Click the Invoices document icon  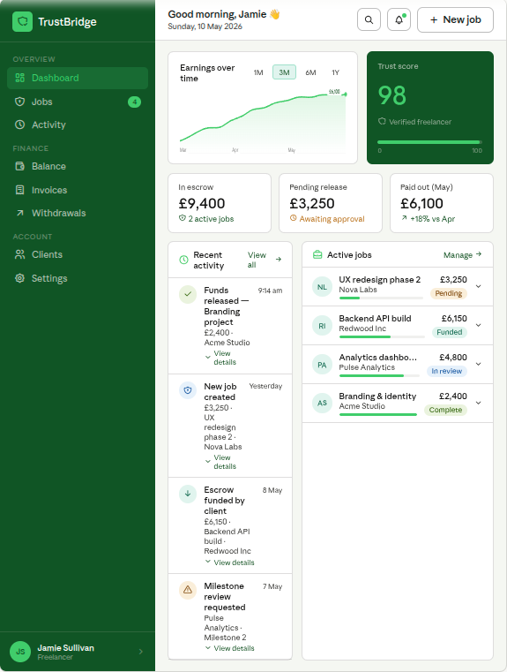[x=19, y=190]
